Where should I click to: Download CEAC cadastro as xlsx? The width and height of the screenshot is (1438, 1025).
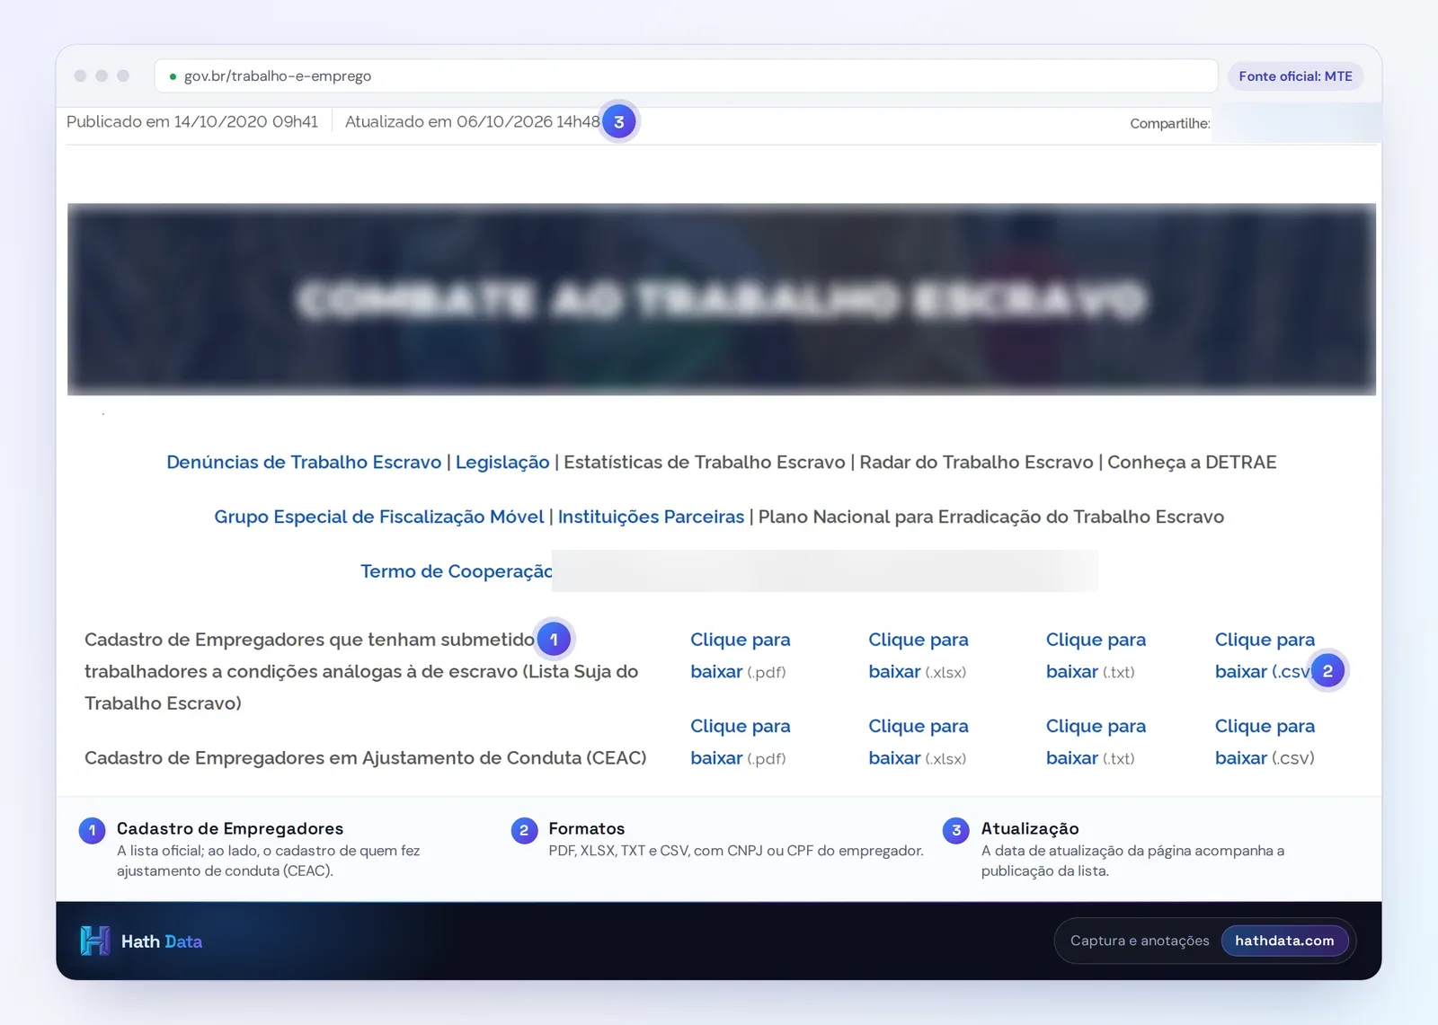pos(918,742)
